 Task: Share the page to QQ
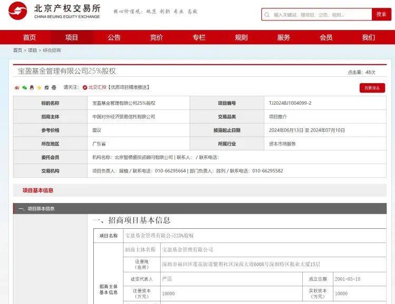pyautogui.click(x=32, y=88)
